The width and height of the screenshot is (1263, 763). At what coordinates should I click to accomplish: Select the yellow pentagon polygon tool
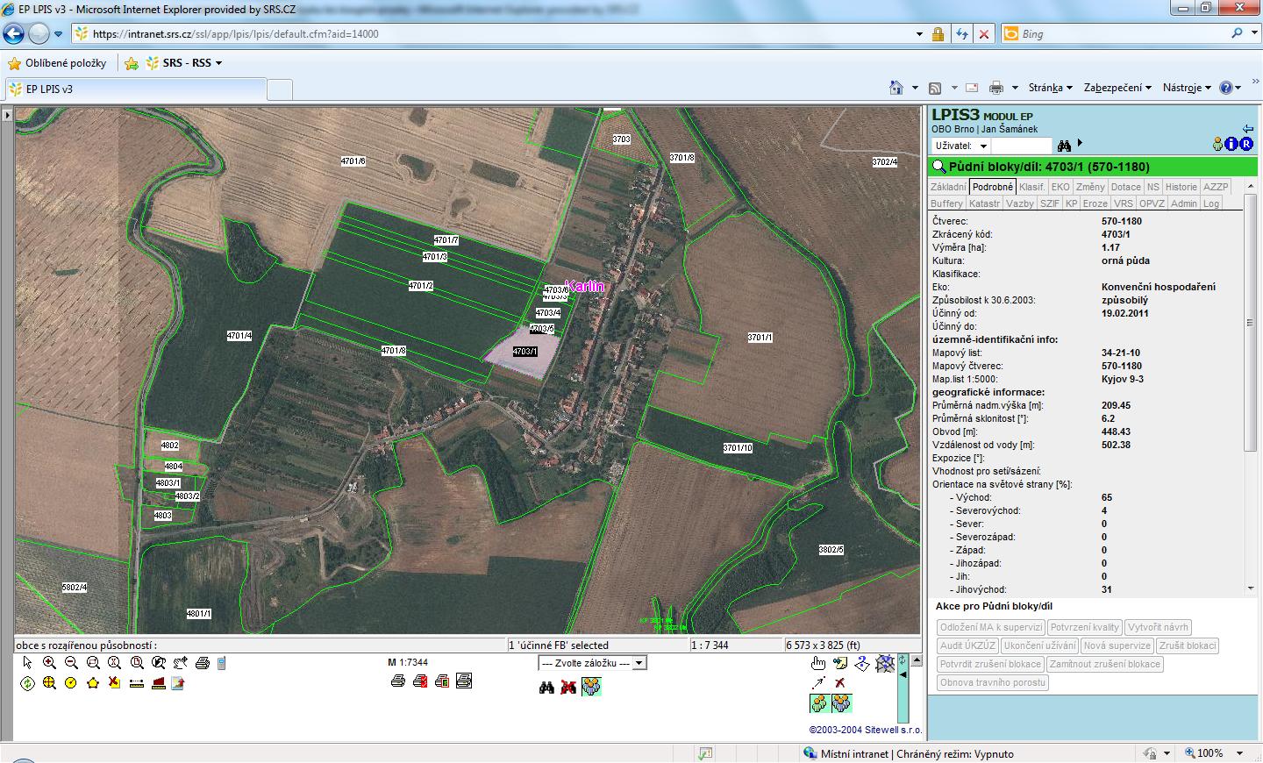pos(93,683)
